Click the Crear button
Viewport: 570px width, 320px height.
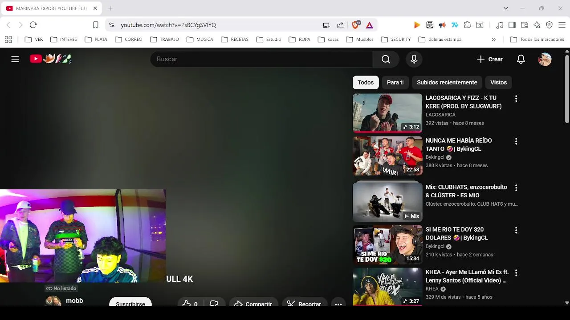coord(490,59)
